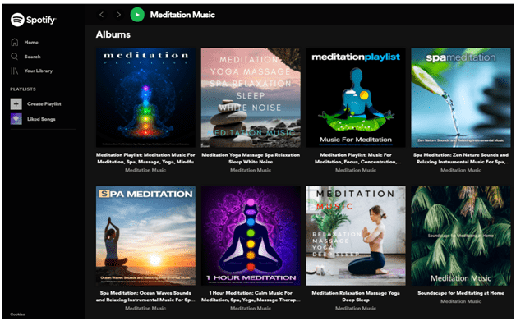Click title 'Meditation Playlist: Meditation Music For Meditation, Spa'

[145, 158]
